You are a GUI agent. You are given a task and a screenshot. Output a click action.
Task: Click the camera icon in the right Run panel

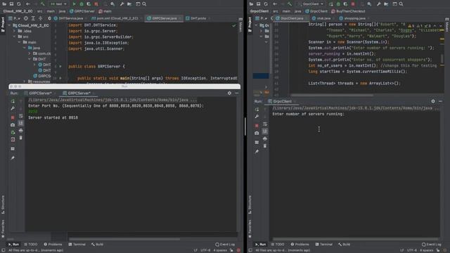coord(257,133)
